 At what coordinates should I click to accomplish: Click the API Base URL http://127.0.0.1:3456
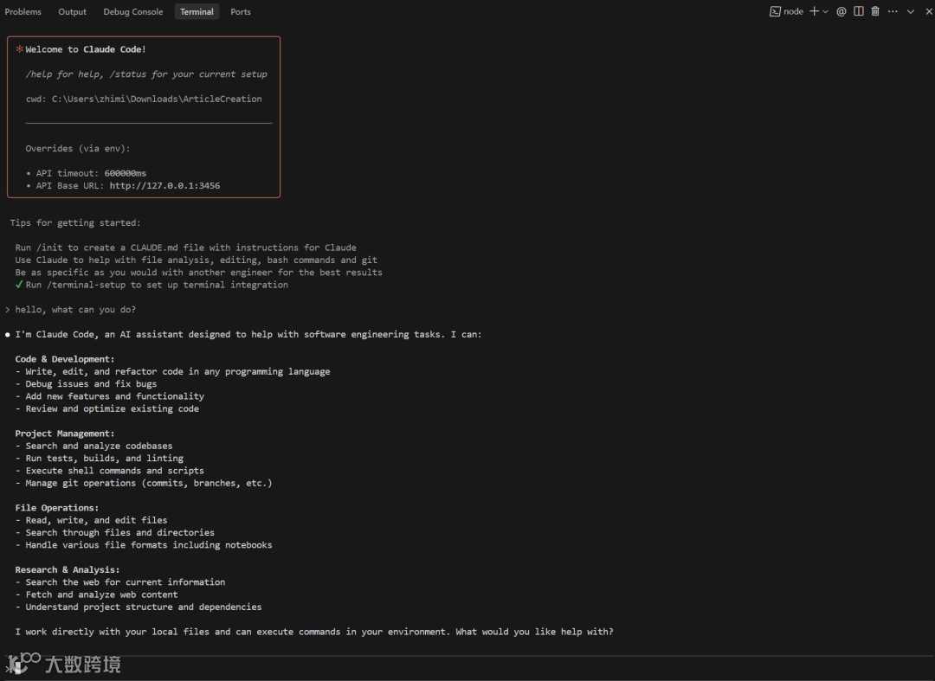tap(164, 186)
